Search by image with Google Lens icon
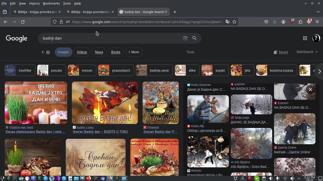Viewport: 323px width, 181px height. pos(185,38)
